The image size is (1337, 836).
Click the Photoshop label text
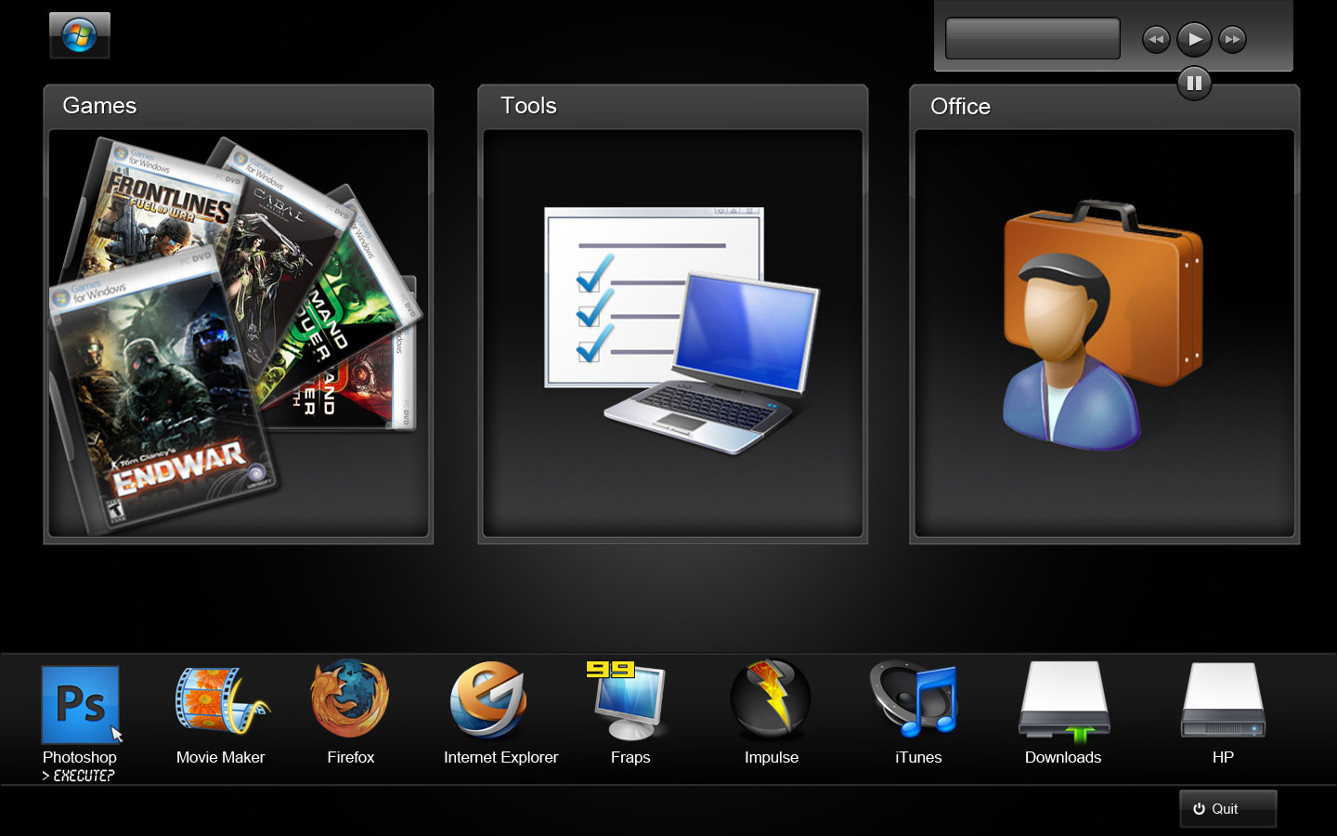click(80, 757)
